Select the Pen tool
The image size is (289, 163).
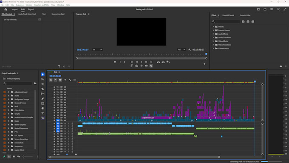[x=42, y=99]
